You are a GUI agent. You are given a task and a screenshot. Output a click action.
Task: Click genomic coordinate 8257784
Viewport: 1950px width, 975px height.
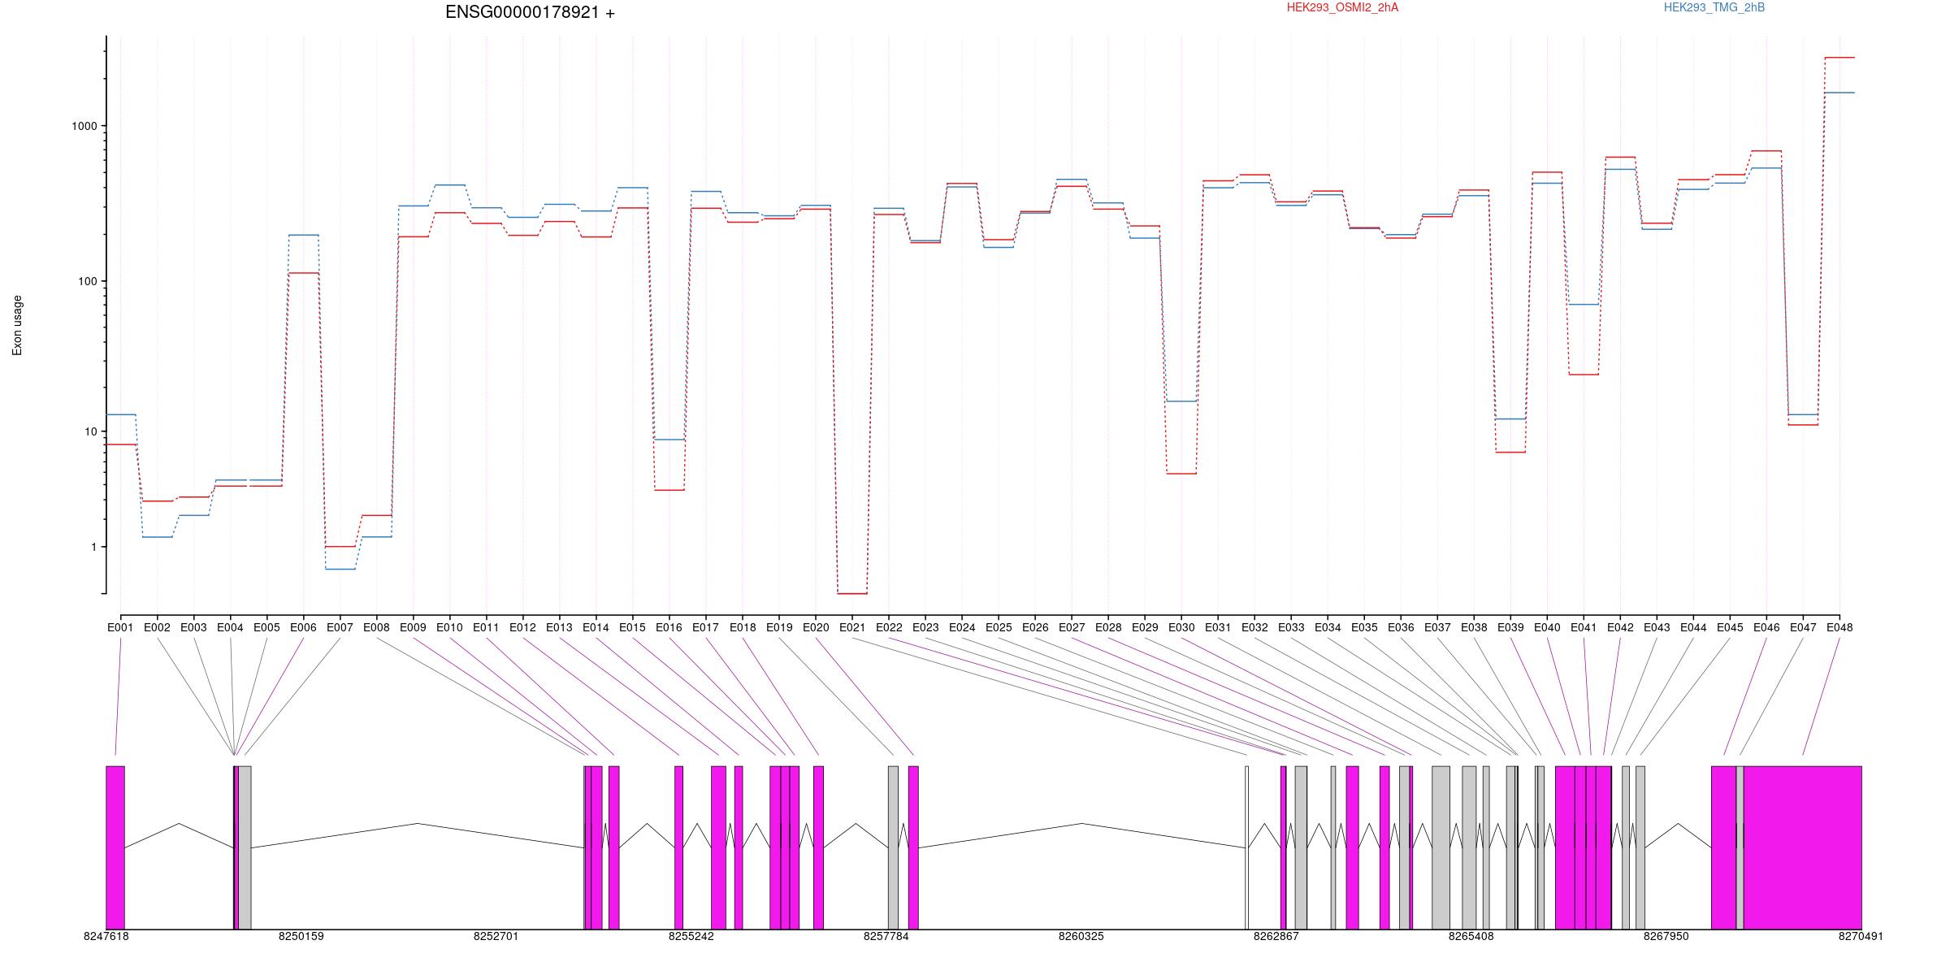click(x=886, y=936)
